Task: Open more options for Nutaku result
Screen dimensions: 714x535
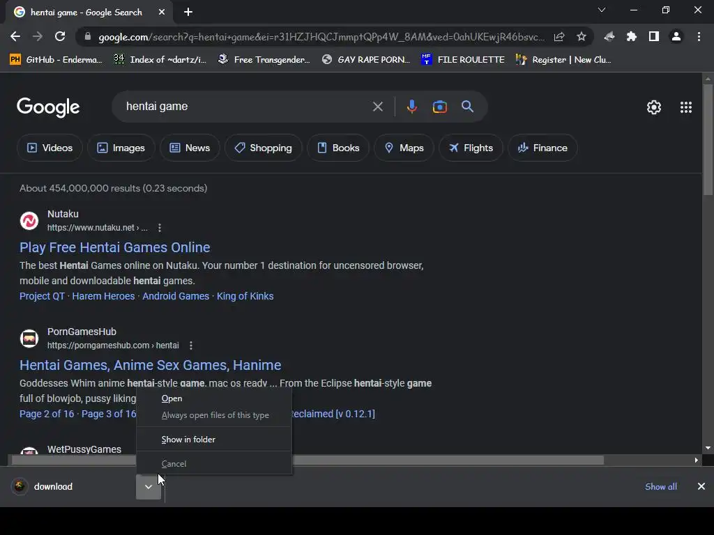Action: 160,228
